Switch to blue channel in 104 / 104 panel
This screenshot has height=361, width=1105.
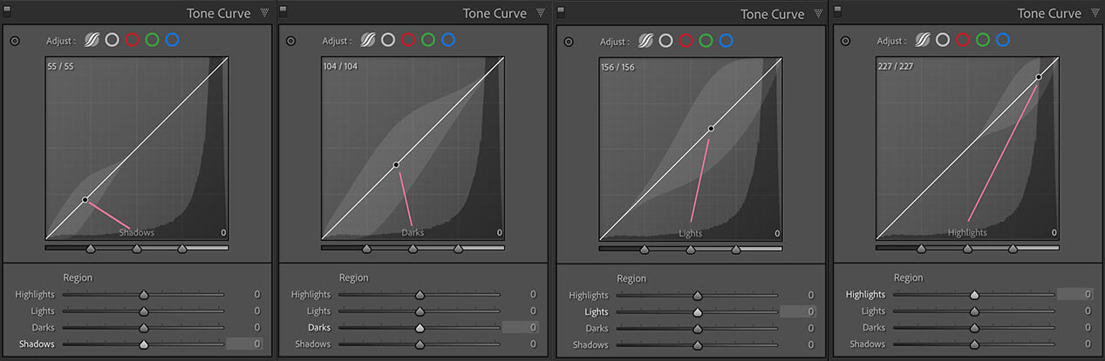pos(448,40)
